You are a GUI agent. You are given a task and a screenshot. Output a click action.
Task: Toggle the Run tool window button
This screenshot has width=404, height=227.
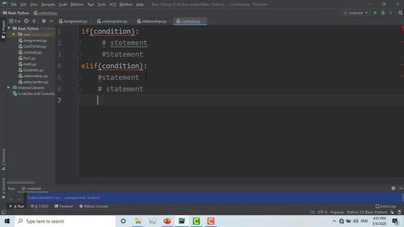coord(17,206)
